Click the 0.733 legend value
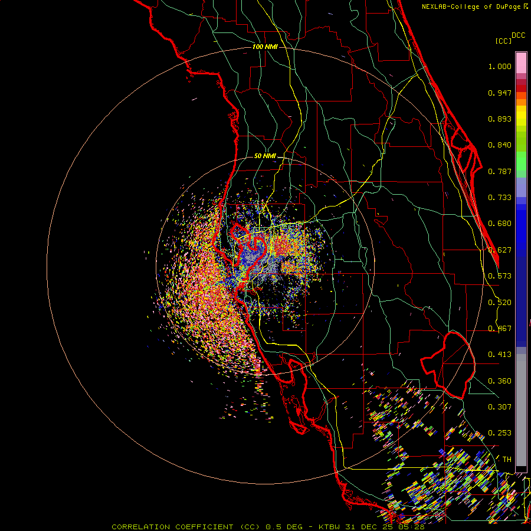Screen dimensions: 531x531 tap(500, 198)
